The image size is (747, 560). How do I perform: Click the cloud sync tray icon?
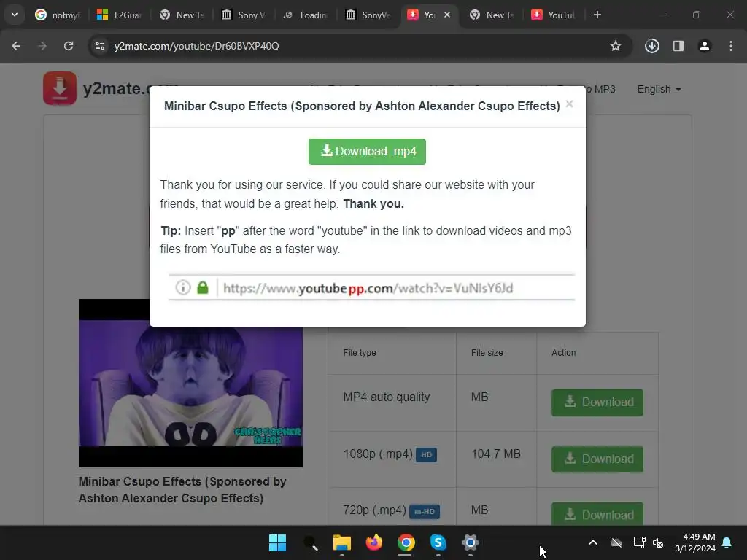(x=616, y=542)
